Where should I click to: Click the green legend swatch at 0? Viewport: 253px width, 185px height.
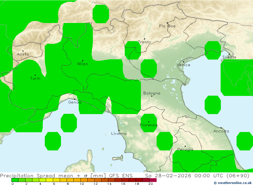pos(15,180)
